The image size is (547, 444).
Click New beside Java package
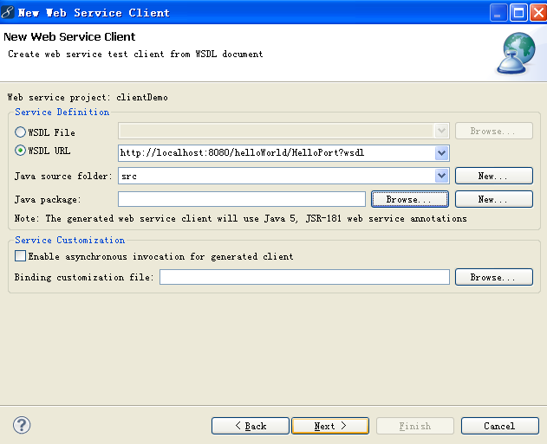click(492, 199)
